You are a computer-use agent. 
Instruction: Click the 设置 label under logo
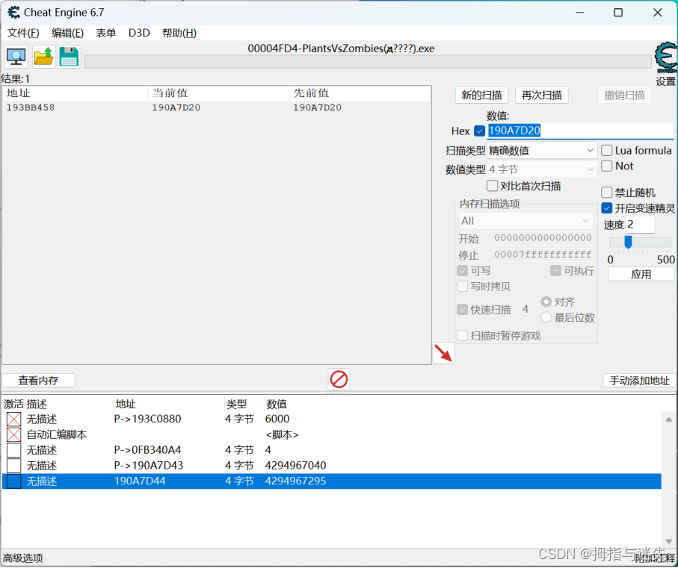pos(665,81)
